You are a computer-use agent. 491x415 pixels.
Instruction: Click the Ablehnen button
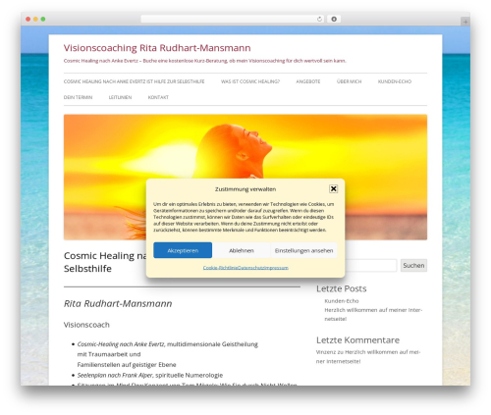[242, 250]
